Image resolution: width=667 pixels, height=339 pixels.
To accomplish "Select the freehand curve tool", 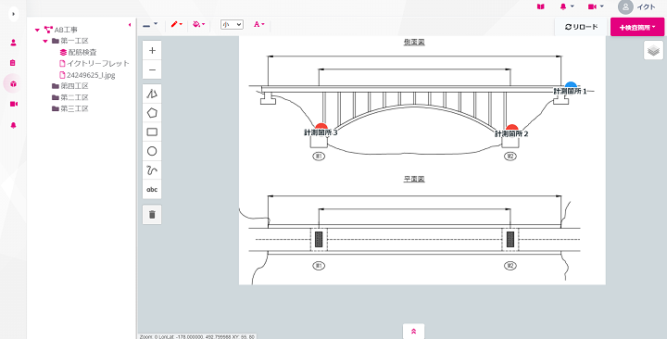I will pos(152,170).
